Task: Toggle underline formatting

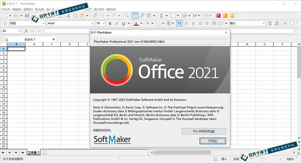Action: (123, 23)
